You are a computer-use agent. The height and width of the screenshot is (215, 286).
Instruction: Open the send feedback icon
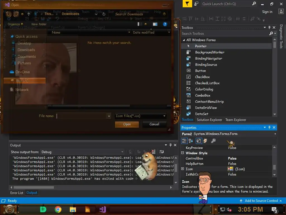pos(196,4)
